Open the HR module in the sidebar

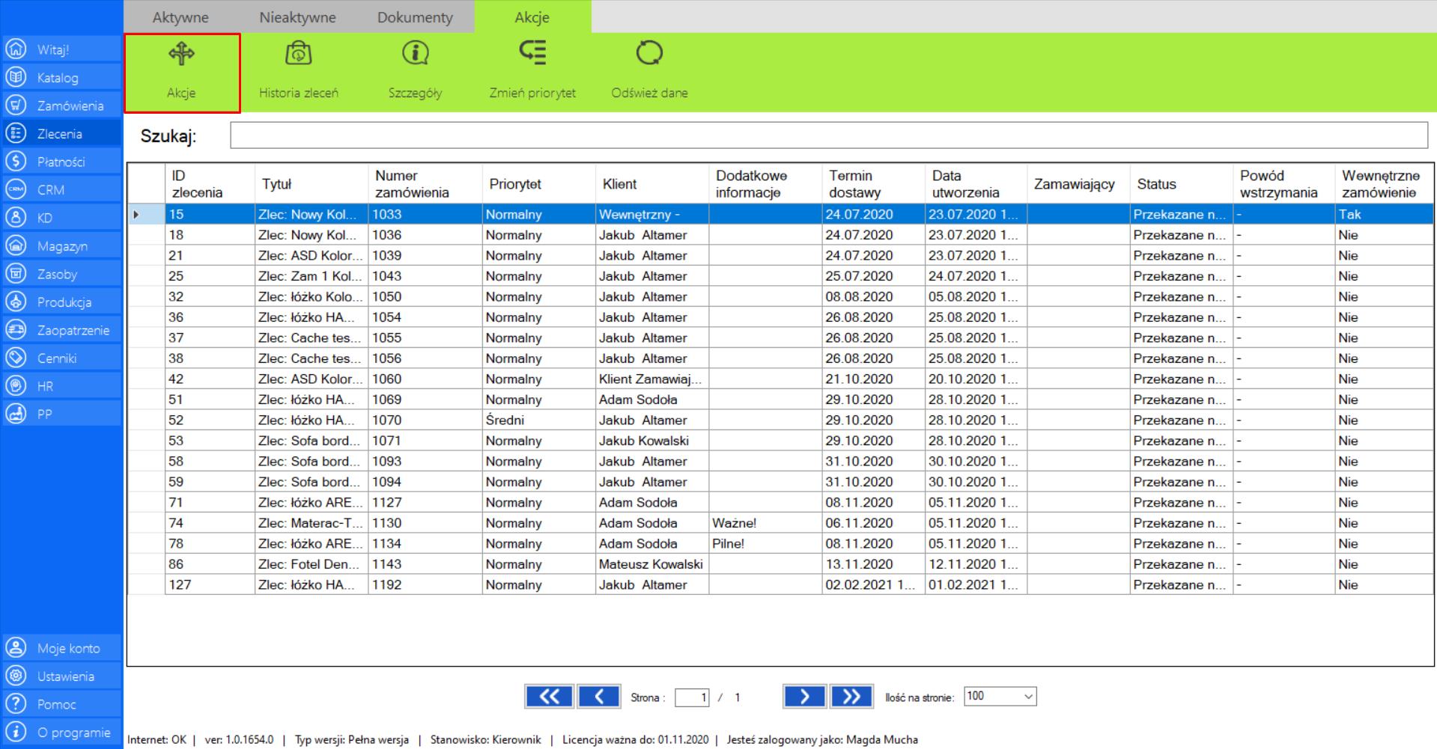coord(61,386)
